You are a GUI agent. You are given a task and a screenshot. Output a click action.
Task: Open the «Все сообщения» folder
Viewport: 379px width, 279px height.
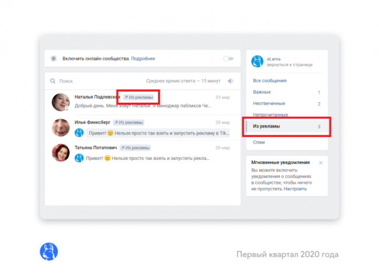[269, 81]
